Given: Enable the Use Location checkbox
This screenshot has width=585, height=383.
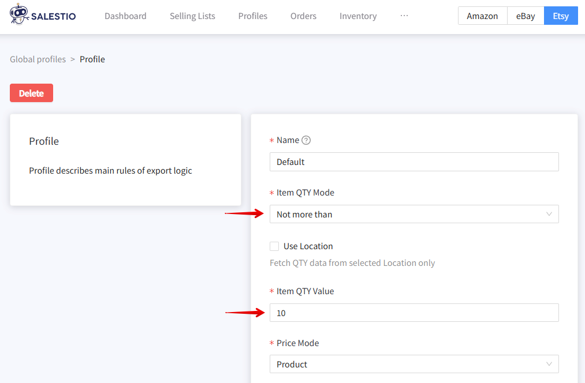Looking at the screenshot, I should (x=274, y=246).
